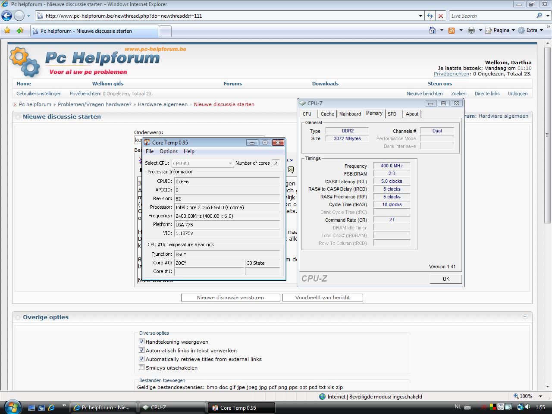Open the Forums navigation link
552x414 pixels.
(x=233, y=84)
